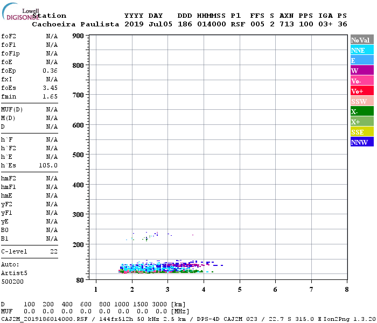Click the D table 3000 km distance entry
The width and height of the screenshot is (377, 323).
pos(159,305)
